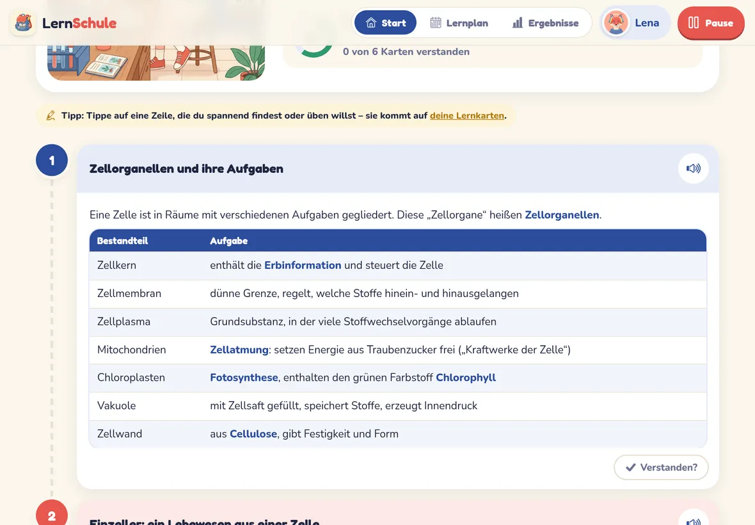Click the classroom illustration thumbnail
755x525 pixels.
click(x=156, y=63)
